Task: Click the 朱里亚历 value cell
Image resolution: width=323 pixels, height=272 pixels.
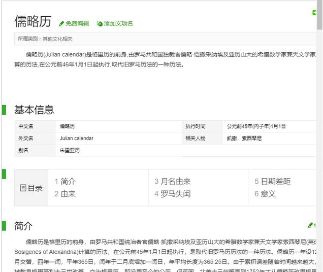Action: (119, 150)
